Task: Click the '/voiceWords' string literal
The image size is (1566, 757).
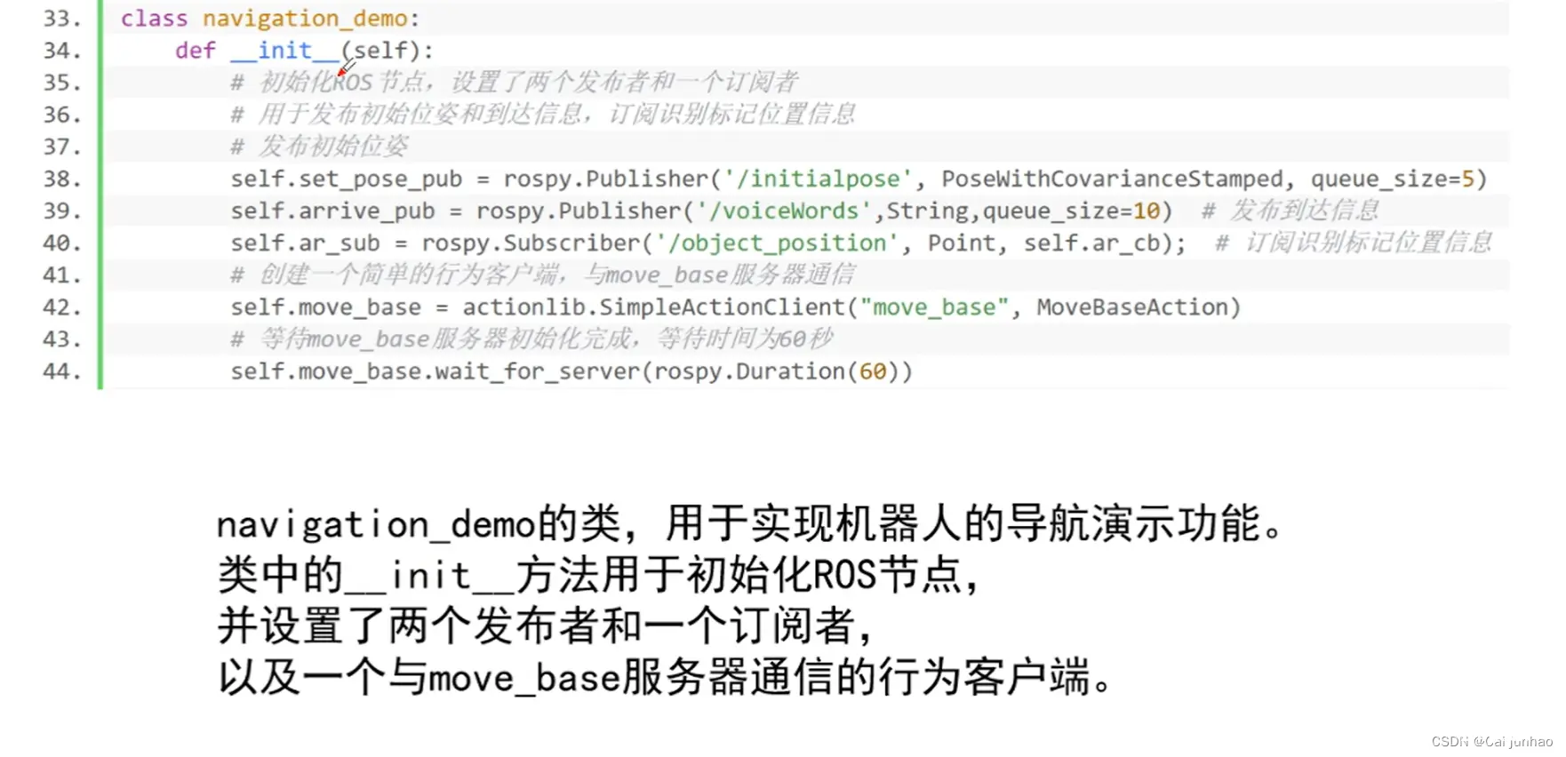Action: tap(784, 211)
